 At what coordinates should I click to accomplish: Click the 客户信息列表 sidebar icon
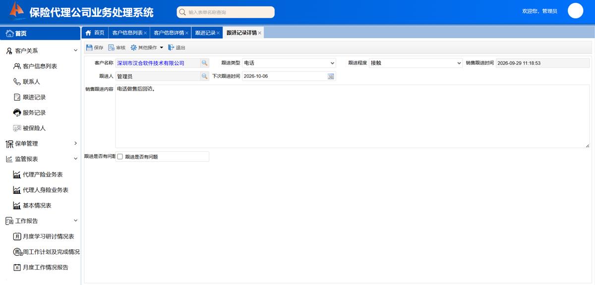17,66
